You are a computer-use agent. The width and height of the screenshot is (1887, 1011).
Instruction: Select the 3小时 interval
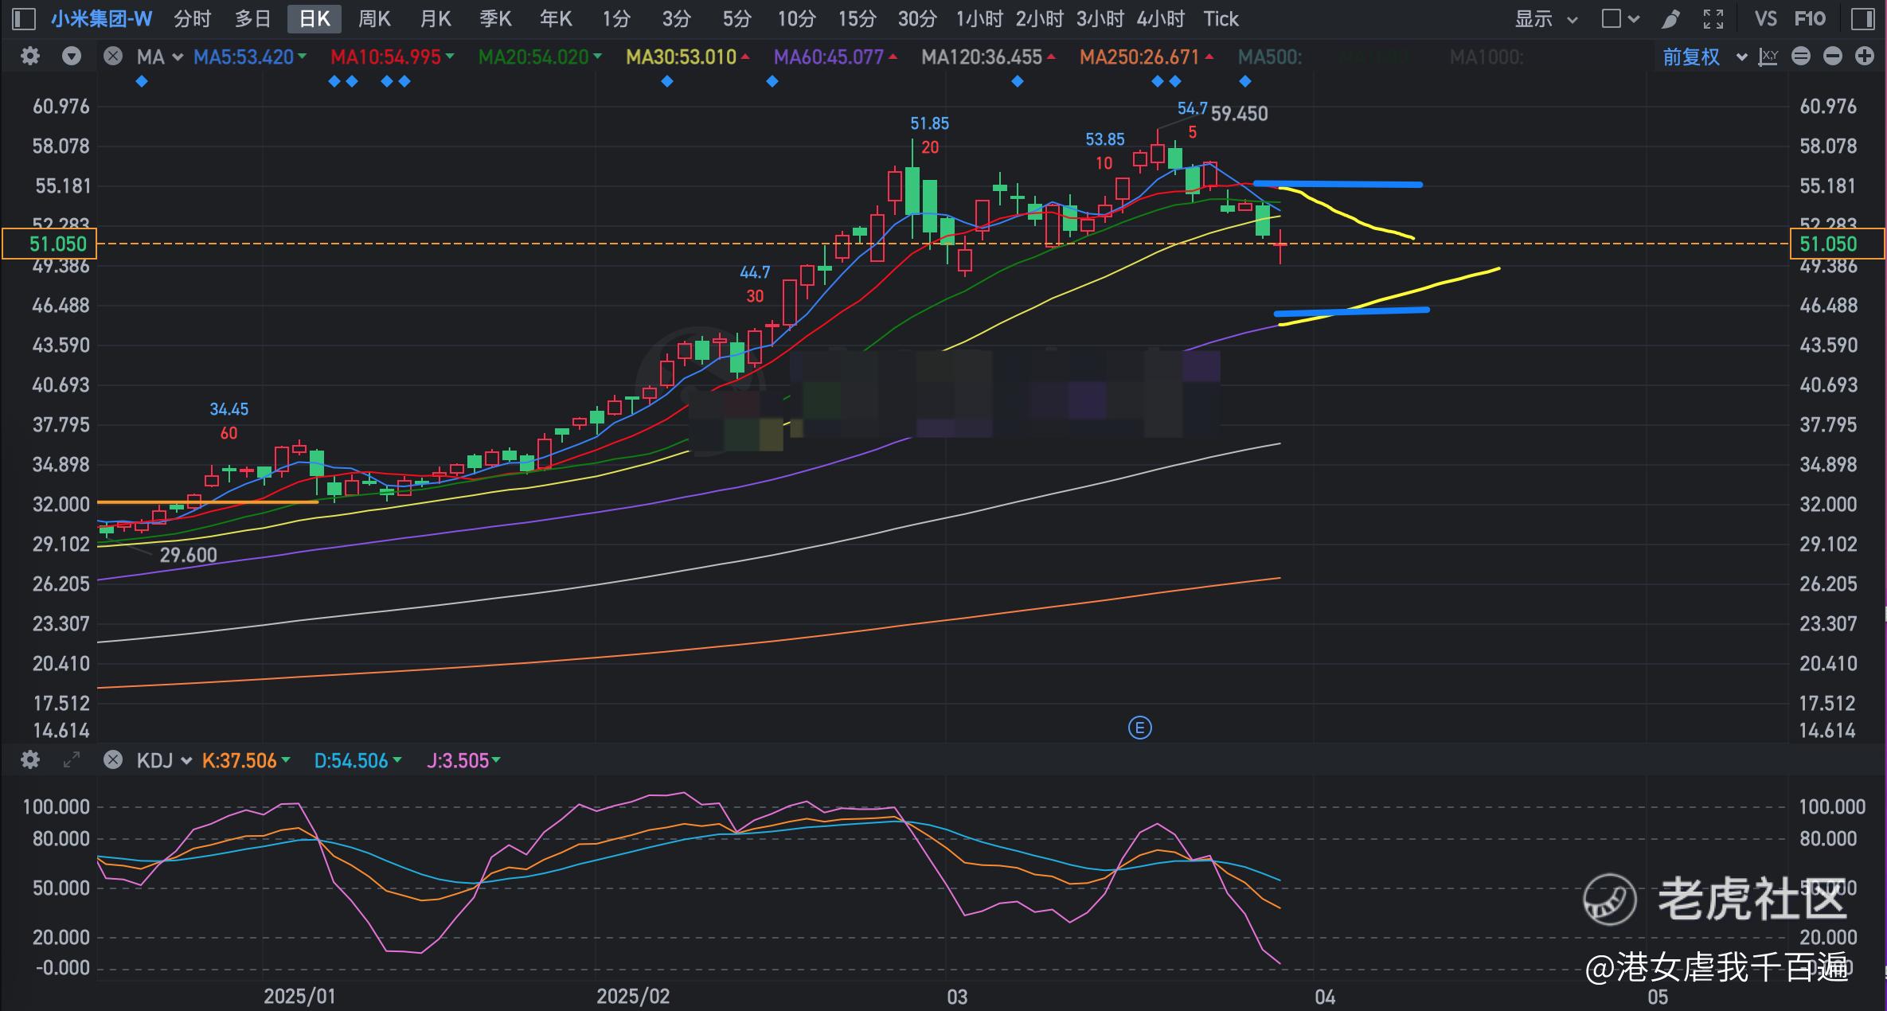pos(1100,19)
